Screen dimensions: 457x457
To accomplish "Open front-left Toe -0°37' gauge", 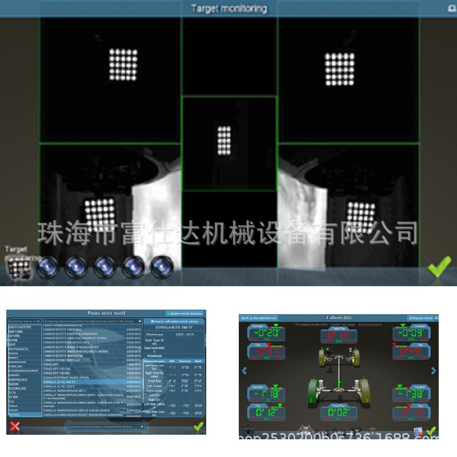I will [266, 351].
